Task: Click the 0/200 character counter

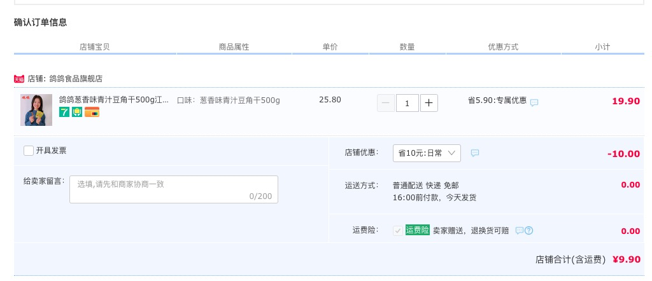Action: pos(260,196)
